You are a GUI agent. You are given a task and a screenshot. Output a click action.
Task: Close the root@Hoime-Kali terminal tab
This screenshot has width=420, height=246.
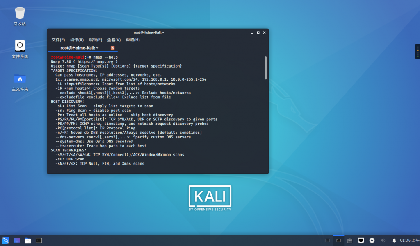[112, 48]
